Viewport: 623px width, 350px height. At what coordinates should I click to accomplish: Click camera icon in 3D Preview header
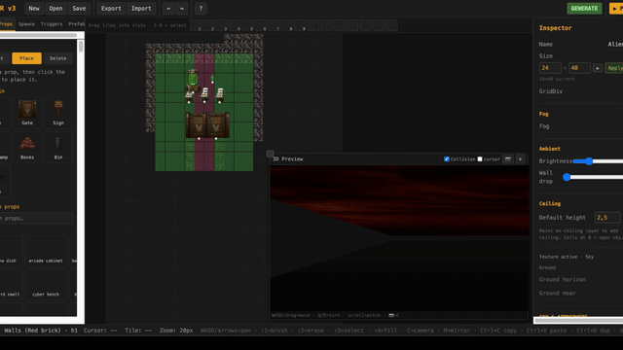coord(508,159)
